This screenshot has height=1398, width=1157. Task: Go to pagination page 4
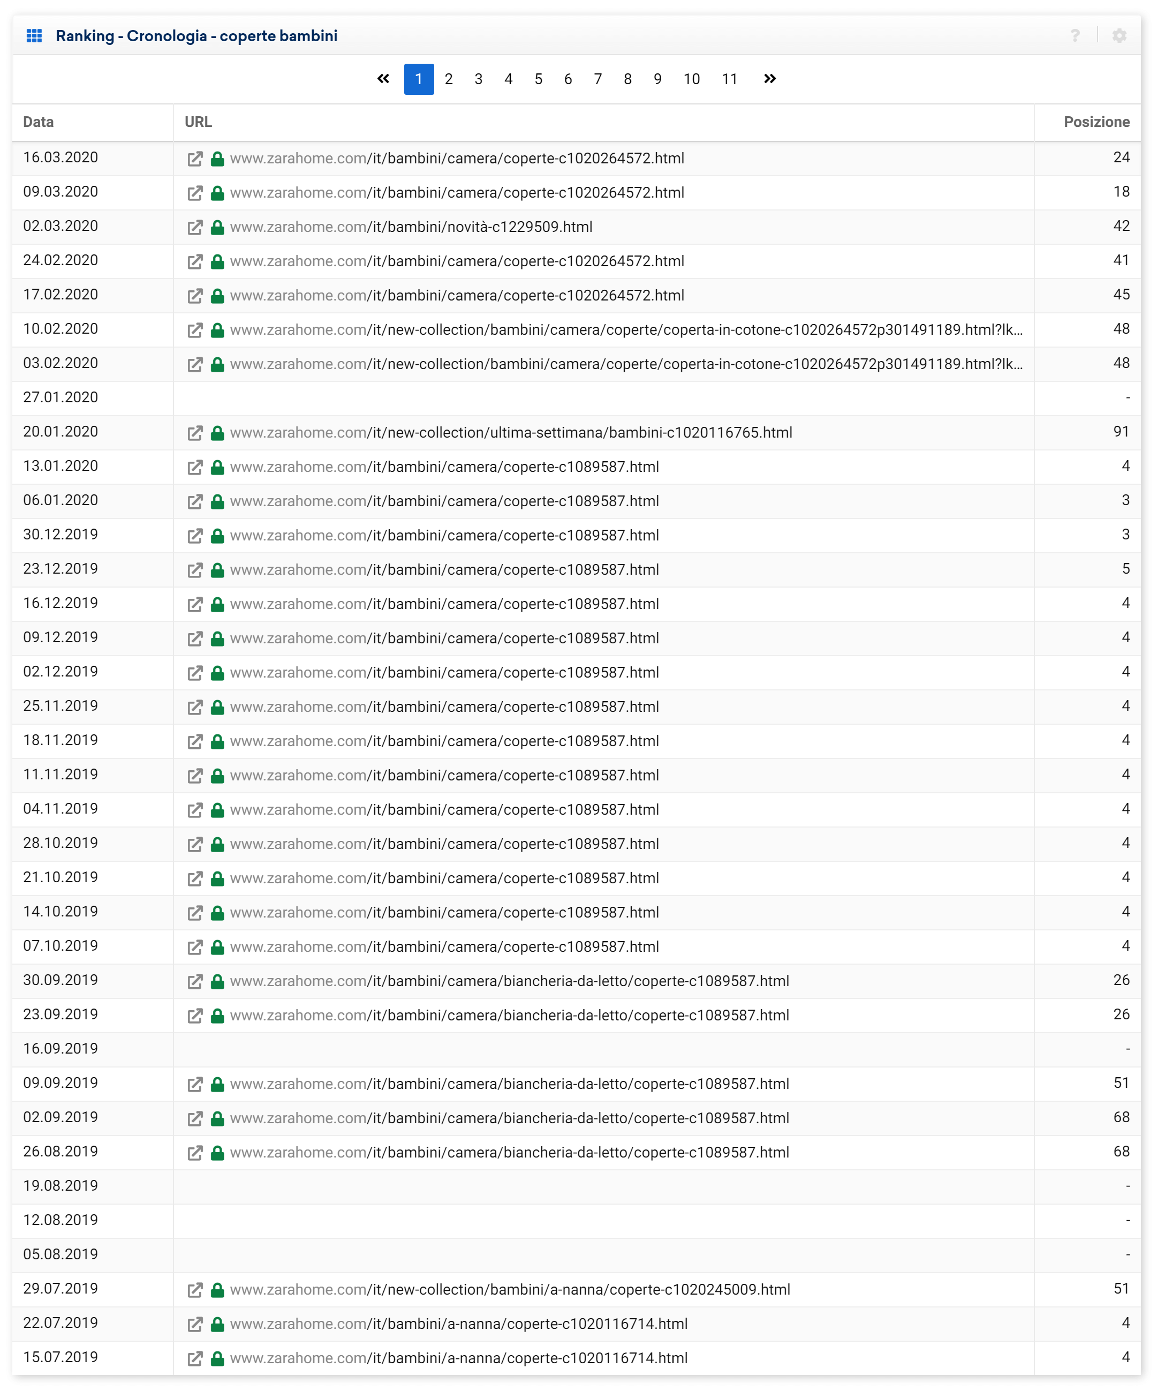pyautogui.click(x=508, y=79)
